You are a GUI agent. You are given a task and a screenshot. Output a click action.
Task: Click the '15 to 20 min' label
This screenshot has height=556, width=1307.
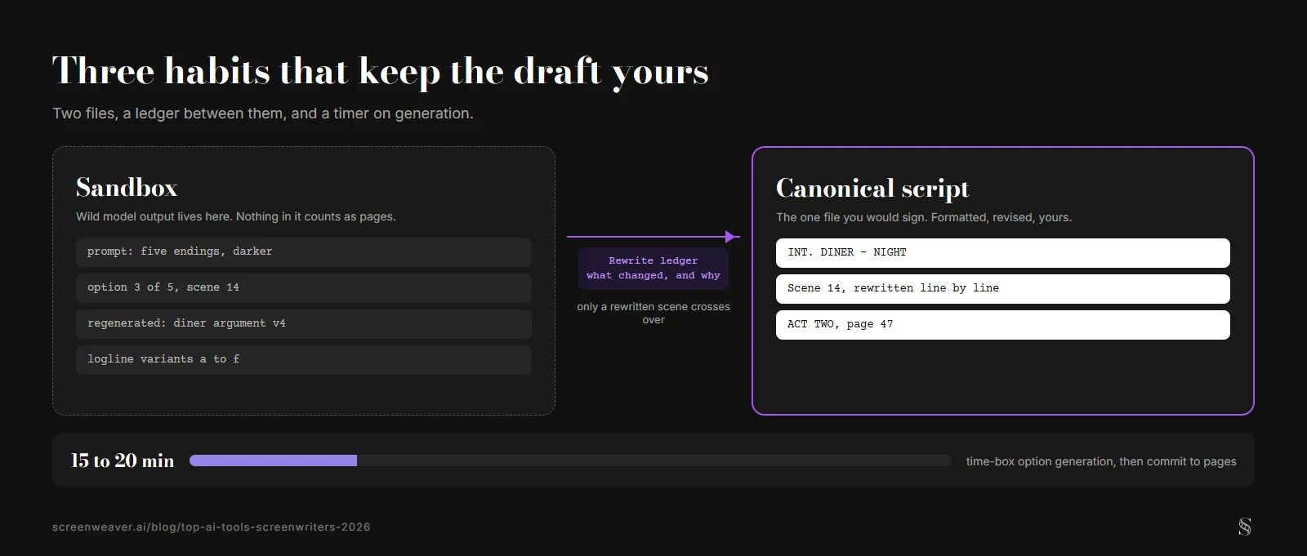(123, 460)
